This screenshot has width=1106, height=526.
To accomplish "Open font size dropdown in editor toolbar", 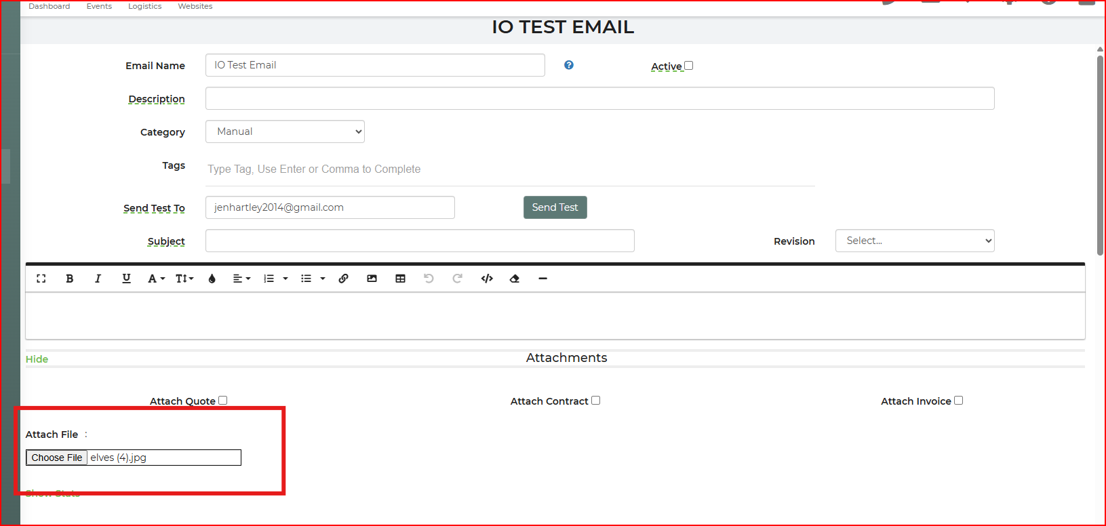I will point(184,279).
